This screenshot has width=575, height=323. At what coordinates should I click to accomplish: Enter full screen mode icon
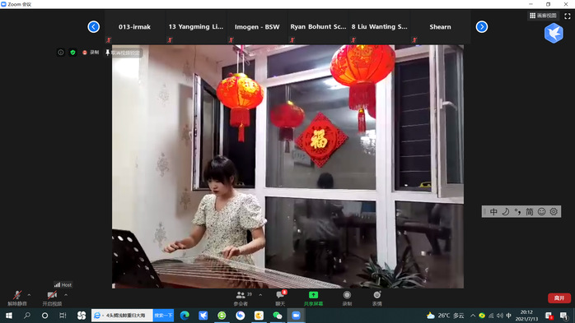[x=568, y=16]
